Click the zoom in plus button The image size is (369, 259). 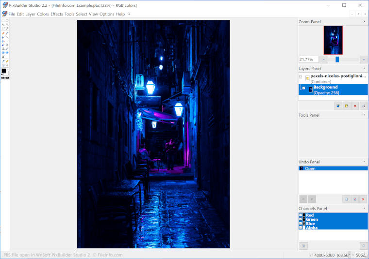[x=363, y=60]
